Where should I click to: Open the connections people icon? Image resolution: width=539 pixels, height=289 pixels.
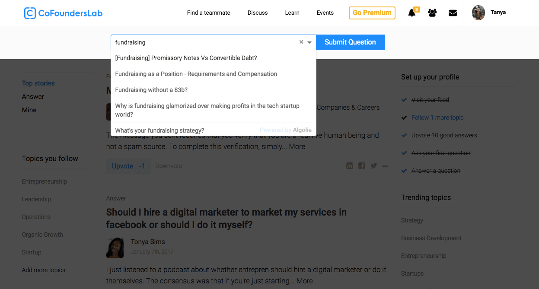click(432, 13)
